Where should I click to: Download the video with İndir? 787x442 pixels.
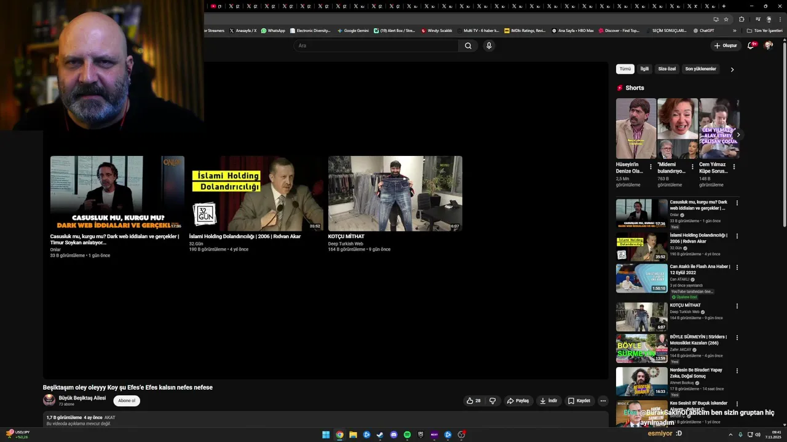click(548, 401)
